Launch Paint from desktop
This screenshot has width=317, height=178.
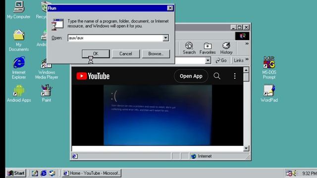[x=47, y=93]
